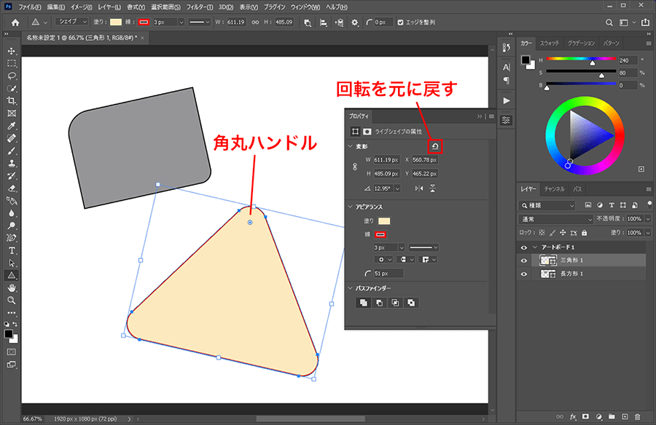Select the Move tool

(12, 51)
